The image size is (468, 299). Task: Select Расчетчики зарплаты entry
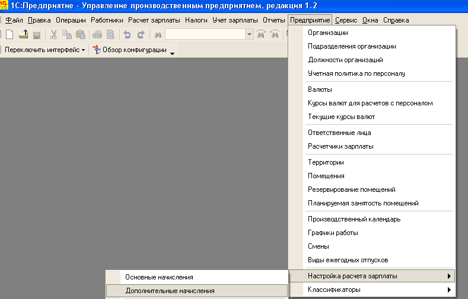372,146
